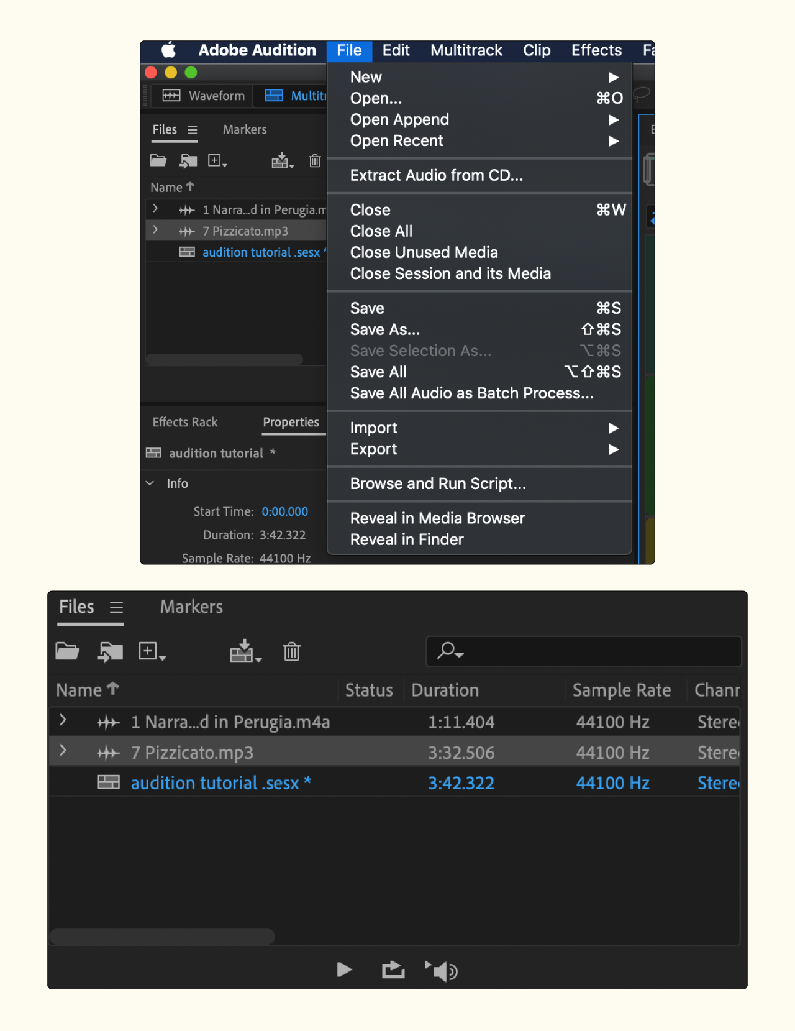Open the Files panel menu in upper window

pyautogui.click(x=193, y=130)
